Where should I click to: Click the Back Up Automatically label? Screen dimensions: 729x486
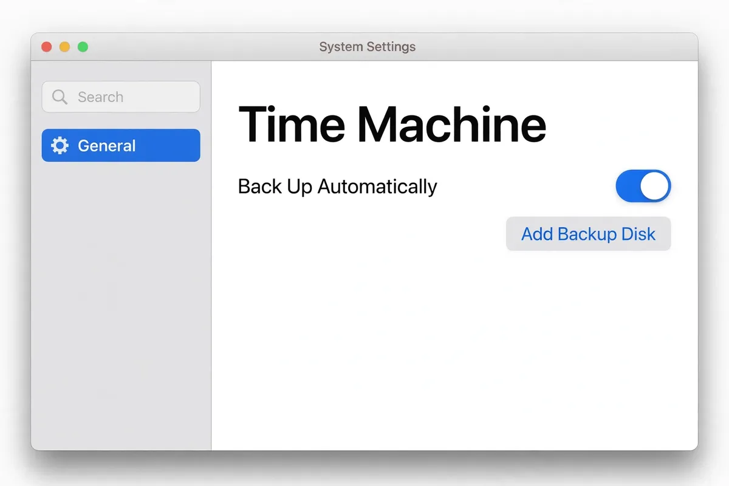337,186
